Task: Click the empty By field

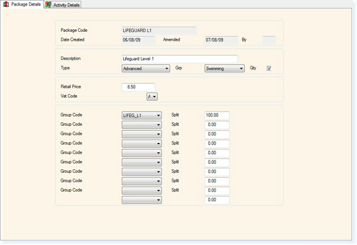Action: [268, 40]
